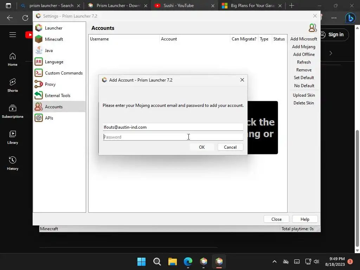Sort by the Account column header
Screen dimensions: 360x270
[x=195, y=39]
